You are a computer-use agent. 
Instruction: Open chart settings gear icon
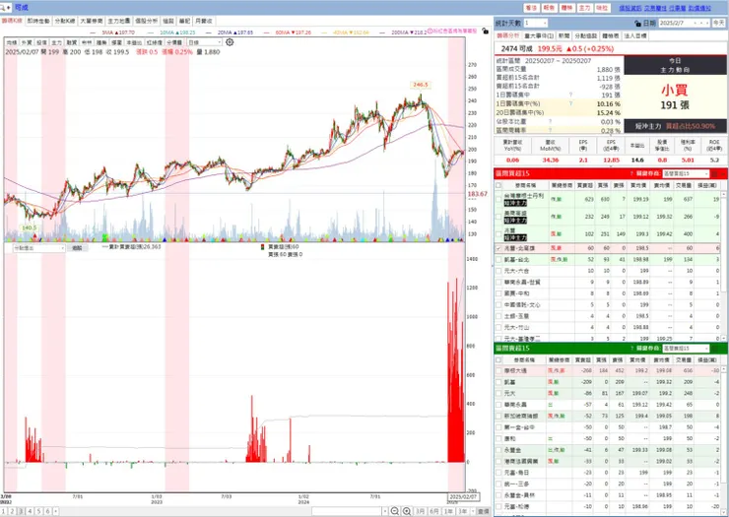point(230,42)
